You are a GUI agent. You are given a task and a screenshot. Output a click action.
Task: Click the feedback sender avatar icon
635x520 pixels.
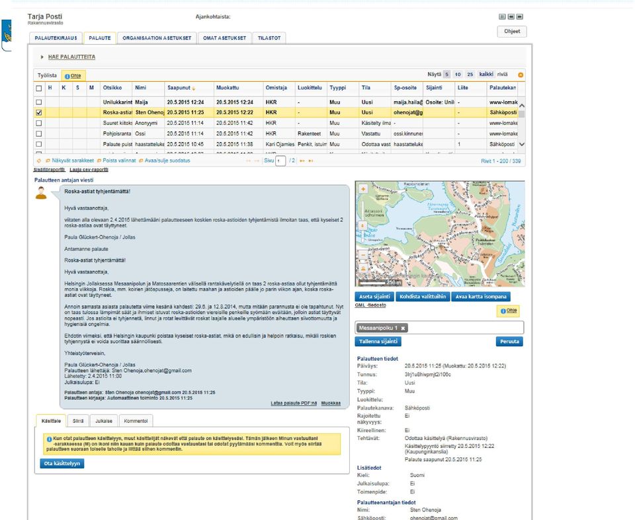(x=41, y=193)
